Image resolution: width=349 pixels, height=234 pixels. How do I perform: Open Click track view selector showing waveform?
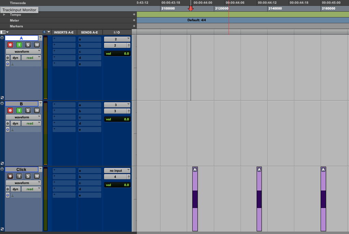23,183
